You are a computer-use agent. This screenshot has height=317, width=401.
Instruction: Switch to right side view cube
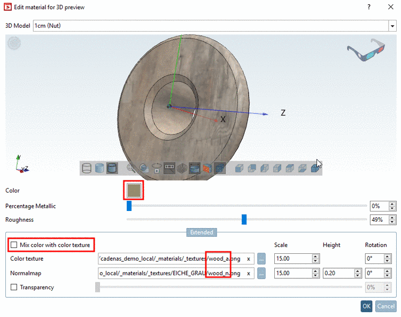point(277,168)
